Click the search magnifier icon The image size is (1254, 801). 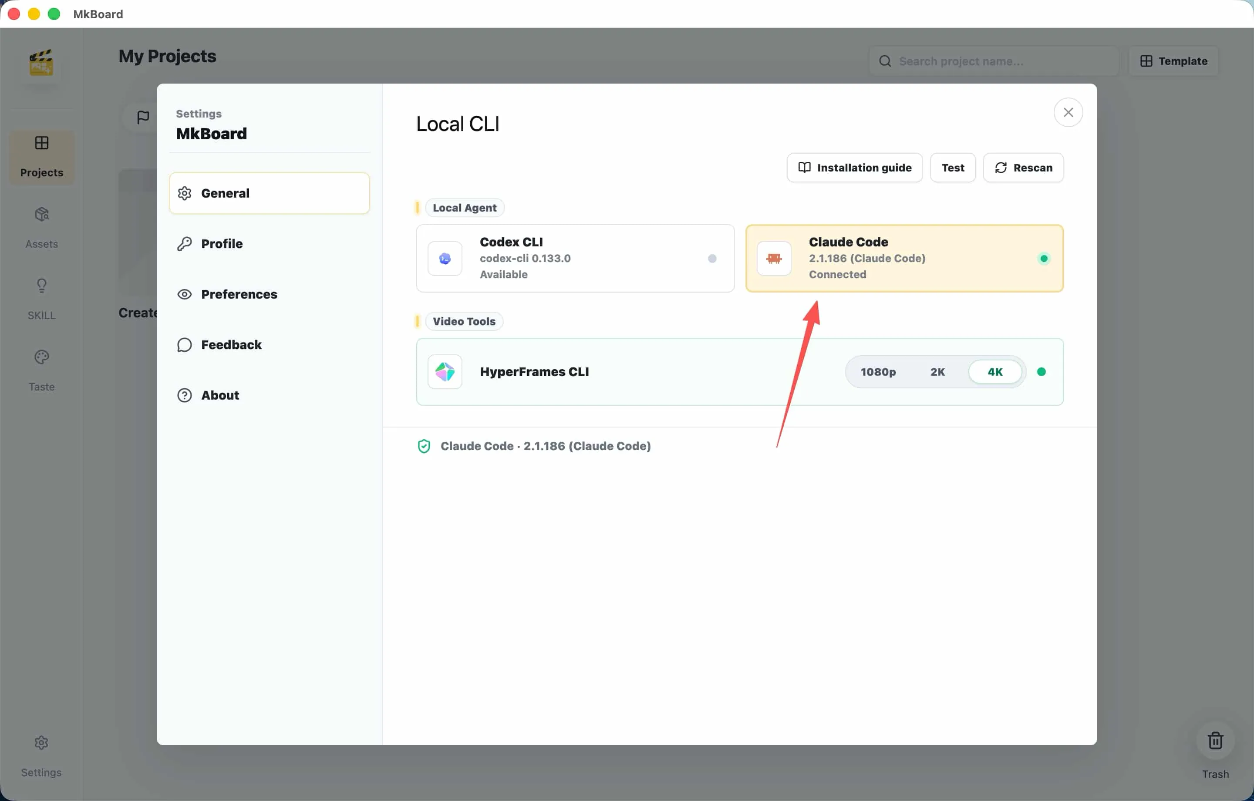coord(885,61)
